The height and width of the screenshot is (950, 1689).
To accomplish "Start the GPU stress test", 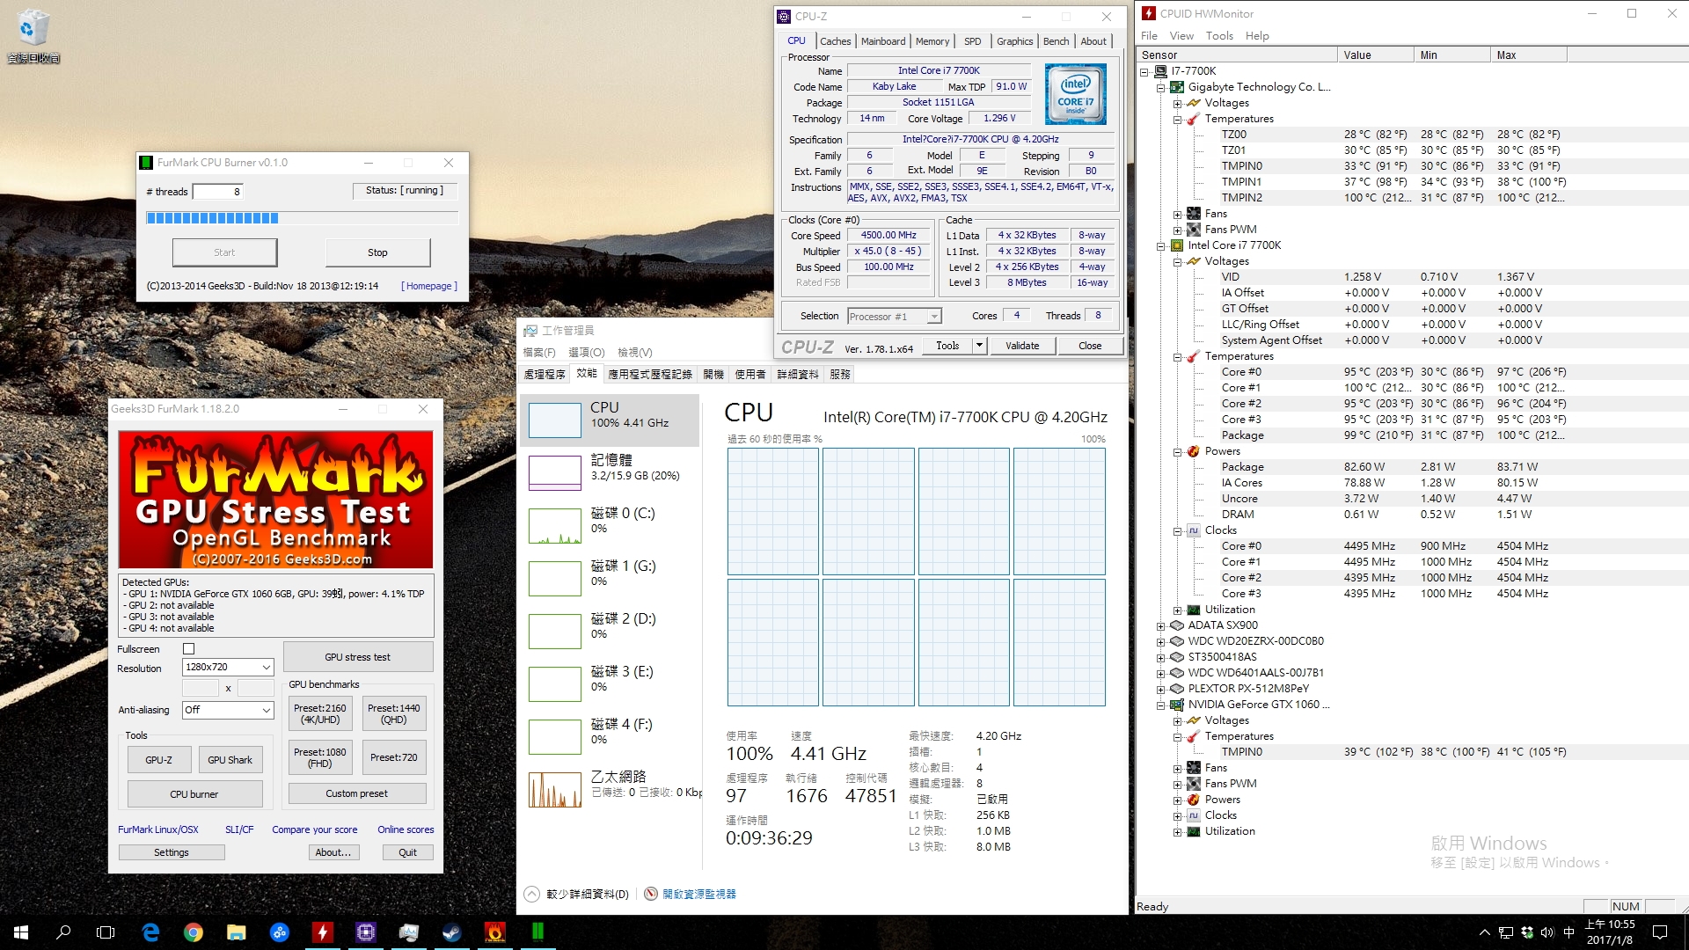I will pos(357,657).
